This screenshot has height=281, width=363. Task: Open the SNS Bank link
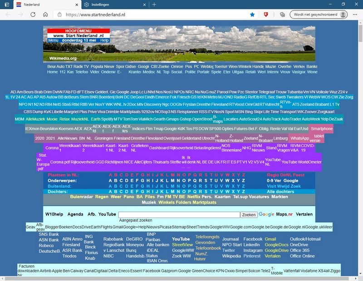tap(49, 234)
